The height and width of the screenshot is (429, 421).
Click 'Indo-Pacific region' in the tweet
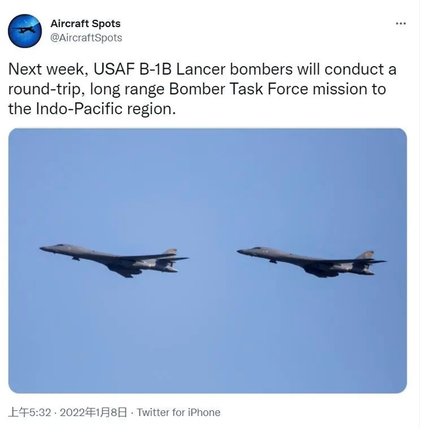click(x=106, y=109)
